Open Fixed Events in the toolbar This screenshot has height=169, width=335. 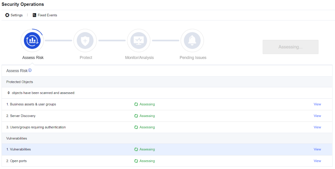pyautogui.click(x=47, y=15)
